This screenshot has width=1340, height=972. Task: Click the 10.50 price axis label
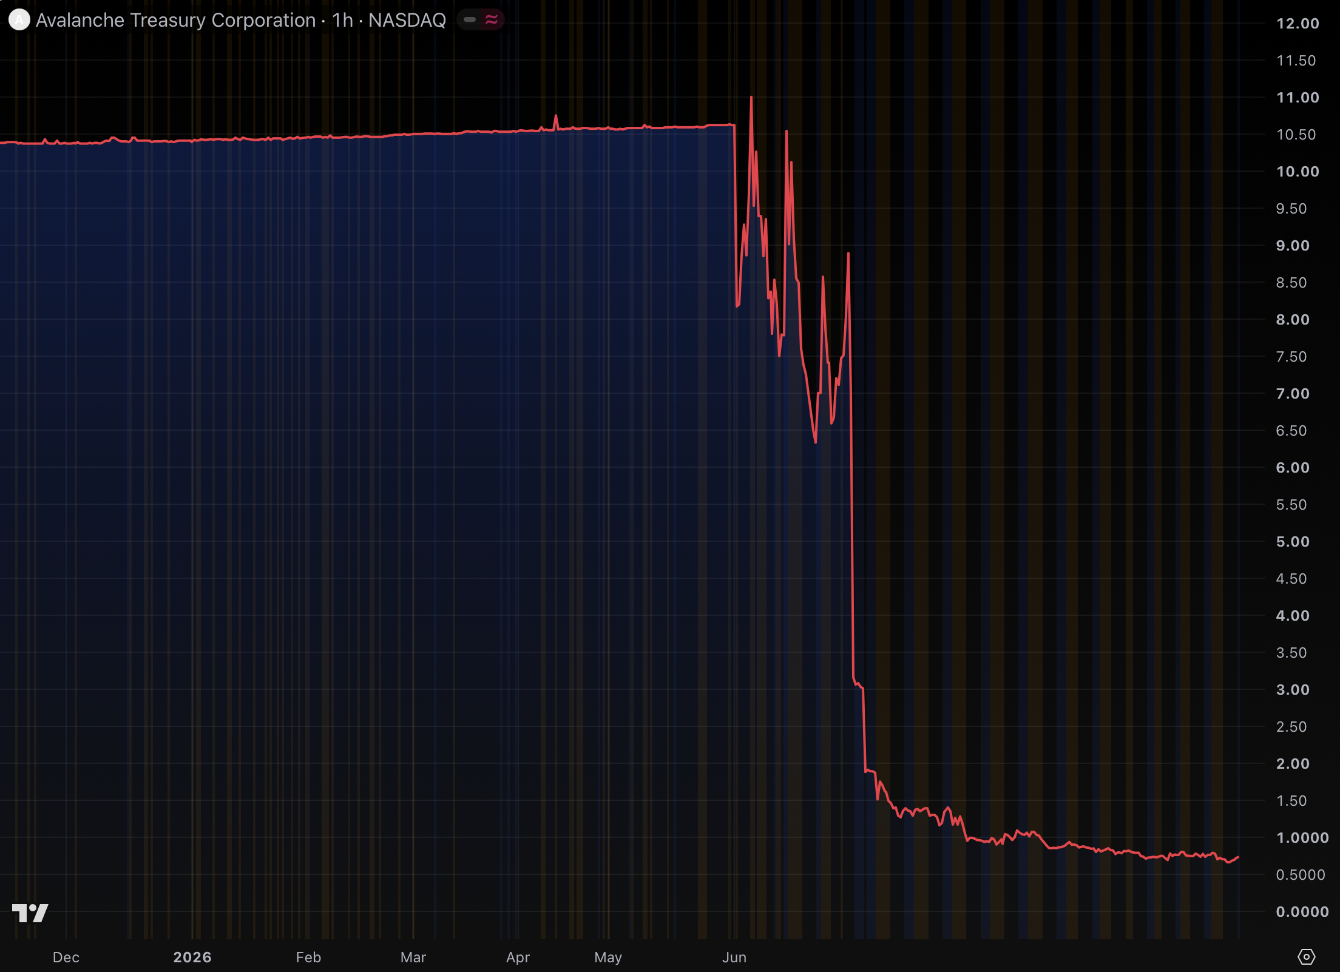point(1296,135)
